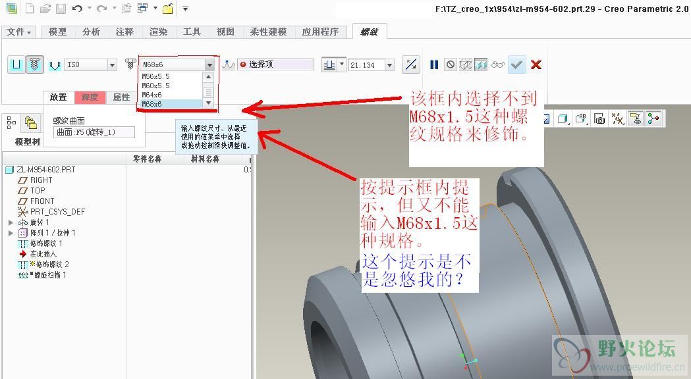Image resolution: width=691 pixels, height=379 pixels.
Task: Click the model tree show icon
Action: [x=11, y=123]
